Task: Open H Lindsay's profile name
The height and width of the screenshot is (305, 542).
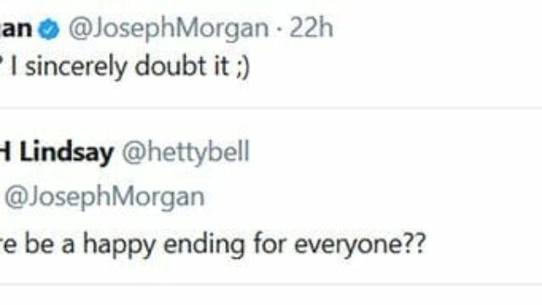Action: pyautogui.click(x=57, y=152)
